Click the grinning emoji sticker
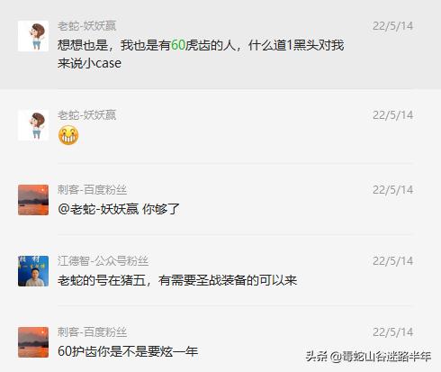 (x=68, y=135)
